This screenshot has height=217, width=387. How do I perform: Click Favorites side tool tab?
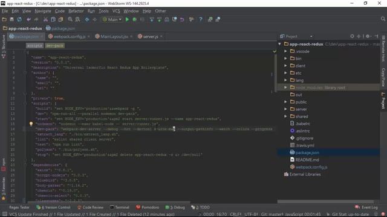pos(4,189)
